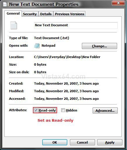127x150 pixels.
Task: Uncheck the Read-only attribute checkbox
Action: pyautogui.click(x=36, y=110)
